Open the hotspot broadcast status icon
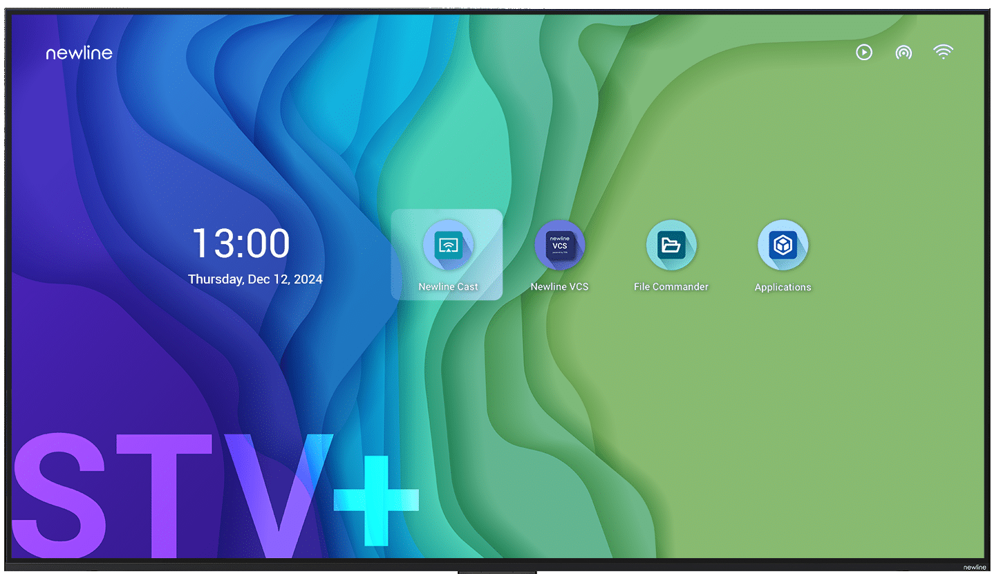Image resolution: width=992 pixels, height=574 pixels. click(904, 53)
